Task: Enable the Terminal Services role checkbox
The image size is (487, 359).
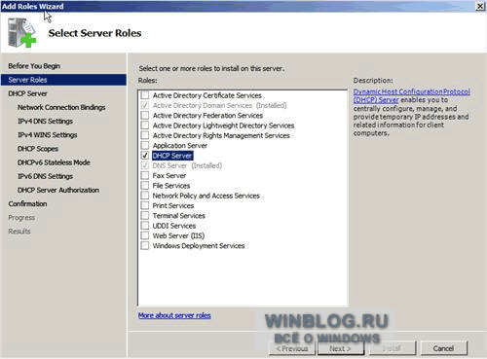Action: tap(145, 216)
